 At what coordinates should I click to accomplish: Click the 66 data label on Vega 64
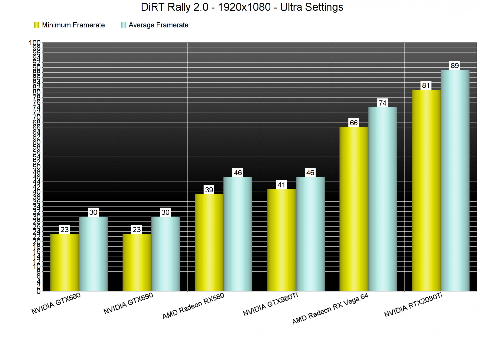pos(354,123)
